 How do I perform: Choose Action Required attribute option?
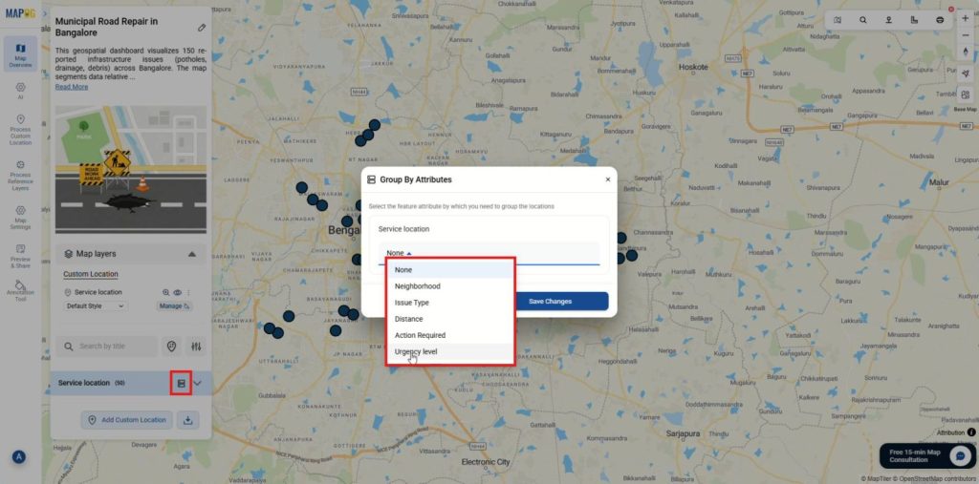click(450, 335)
